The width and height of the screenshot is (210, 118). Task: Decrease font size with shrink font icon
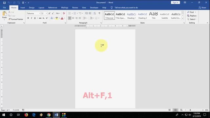(x=53, y=13)
